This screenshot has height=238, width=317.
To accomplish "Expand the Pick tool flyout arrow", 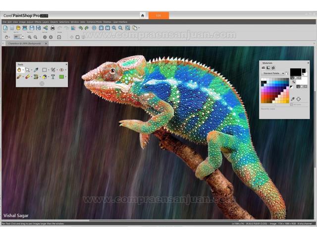I will coord(31,70).
